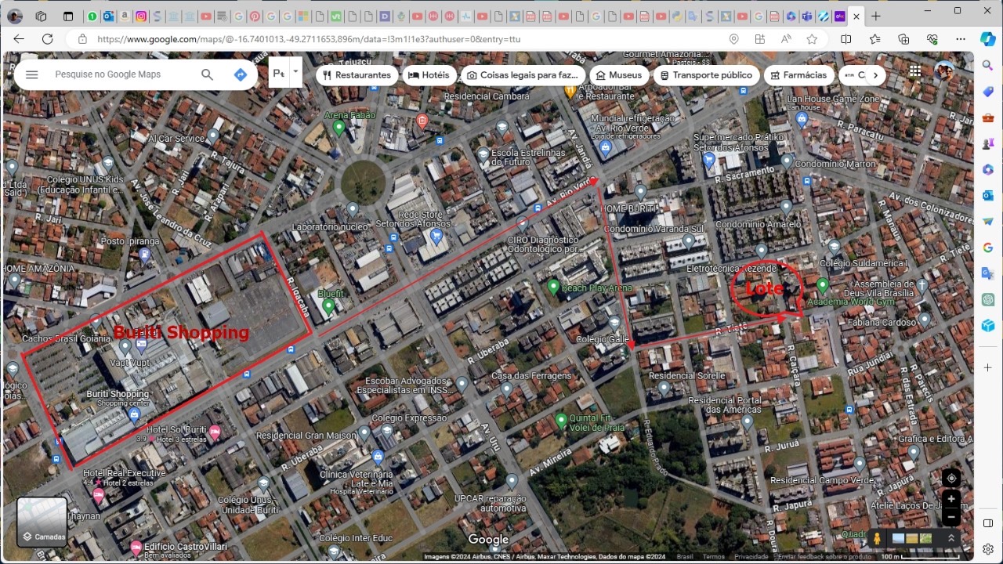Open the Pt input language dropdown arrow
The image size is (1003, 564).
(295, 71)
